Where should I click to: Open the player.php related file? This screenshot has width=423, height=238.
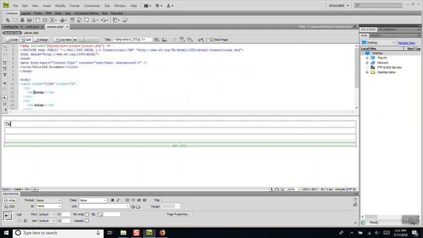click(x=31, y=33)
